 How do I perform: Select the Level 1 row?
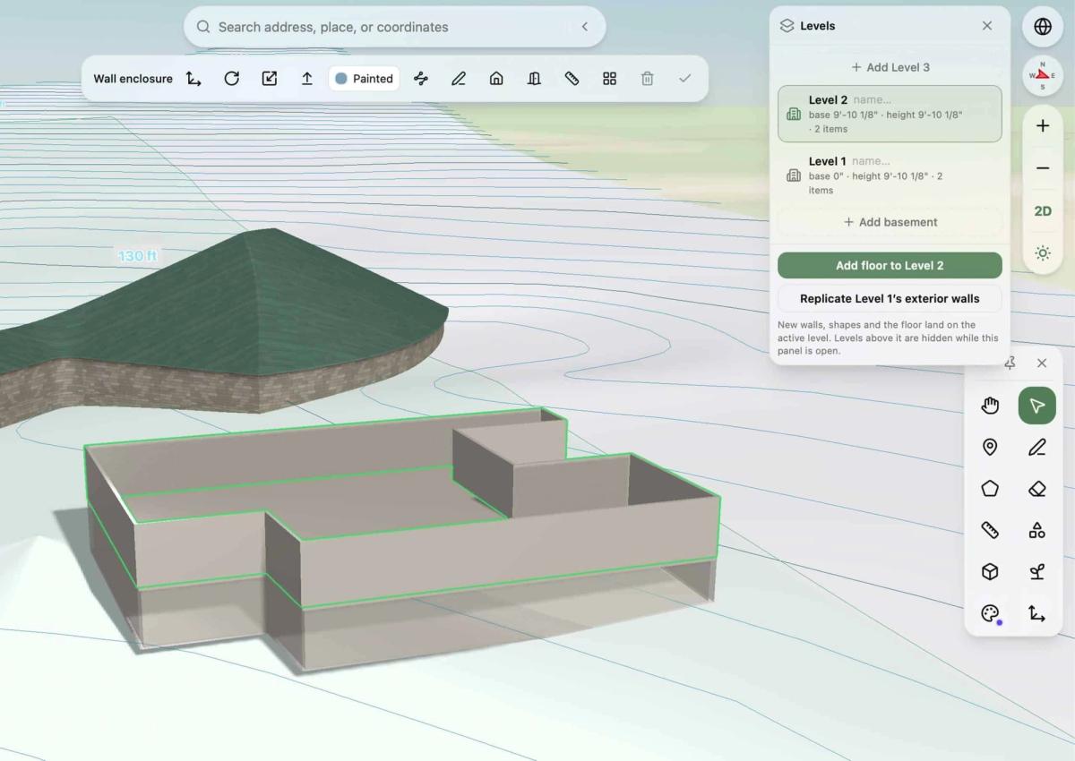click(x=890, y=175)
